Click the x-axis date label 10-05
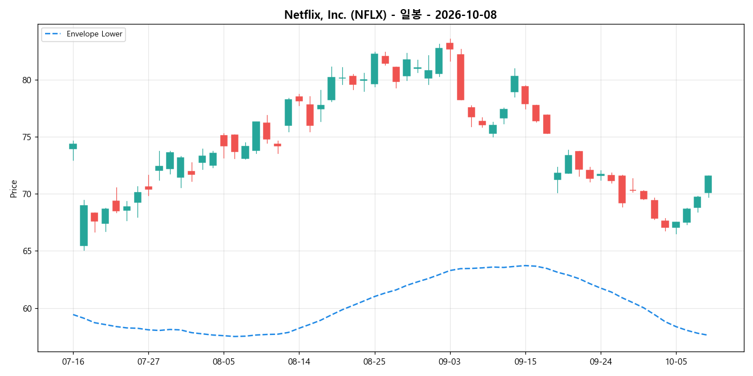 tap(675, 361)
